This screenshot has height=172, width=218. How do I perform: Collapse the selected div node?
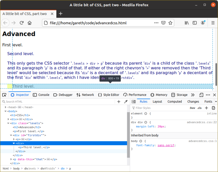(x=14, y=143)
